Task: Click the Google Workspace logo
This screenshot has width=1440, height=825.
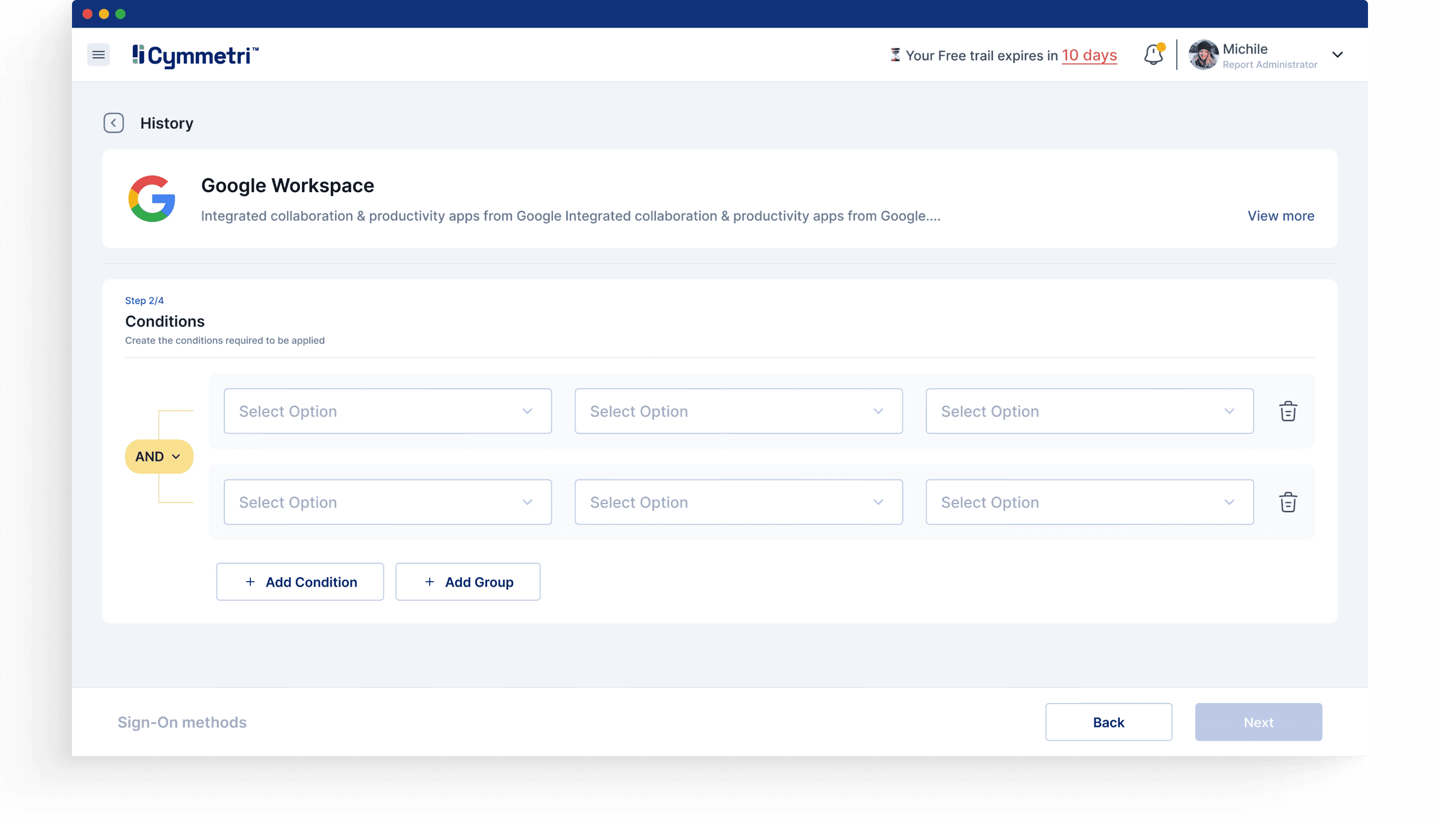Action: pyautogui.click(x=152, y=199)
